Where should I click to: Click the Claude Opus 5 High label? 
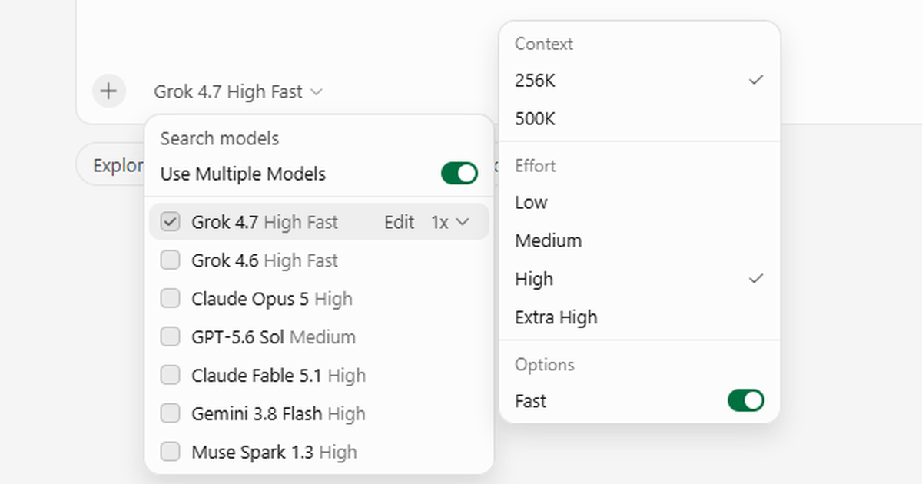point(272,299)
